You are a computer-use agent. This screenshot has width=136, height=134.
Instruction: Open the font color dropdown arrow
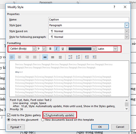pos(94,49)
